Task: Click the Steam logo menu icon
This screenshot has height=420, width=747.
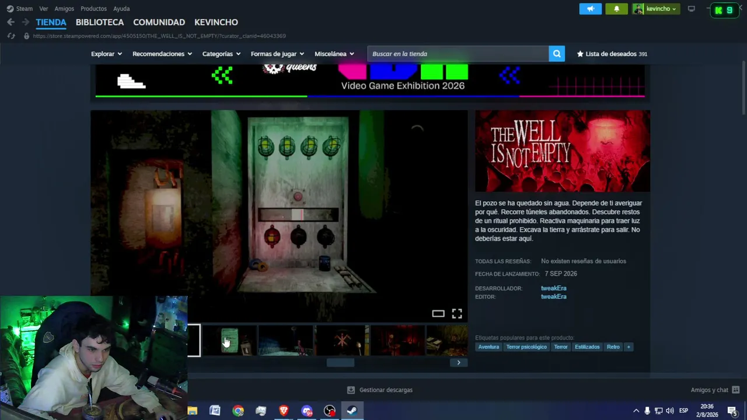Action: [x=10, y=9]
